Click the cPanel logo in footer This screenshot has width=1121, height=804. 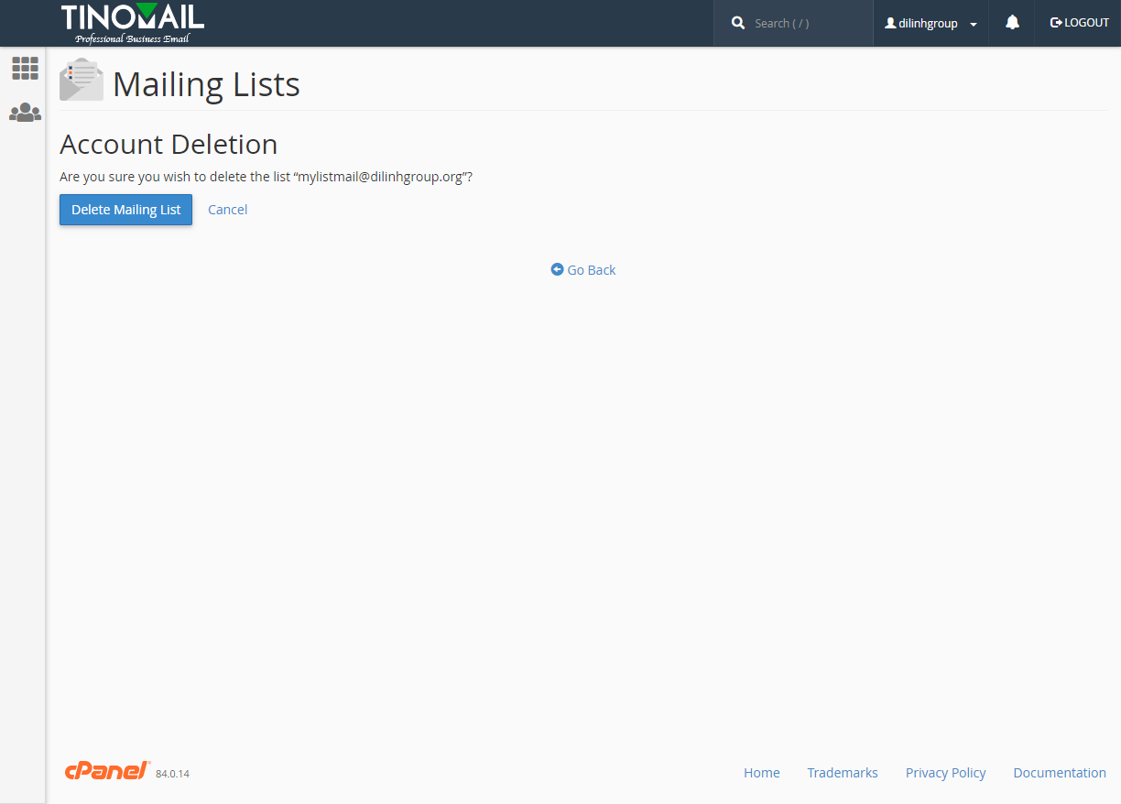point(107,770)
